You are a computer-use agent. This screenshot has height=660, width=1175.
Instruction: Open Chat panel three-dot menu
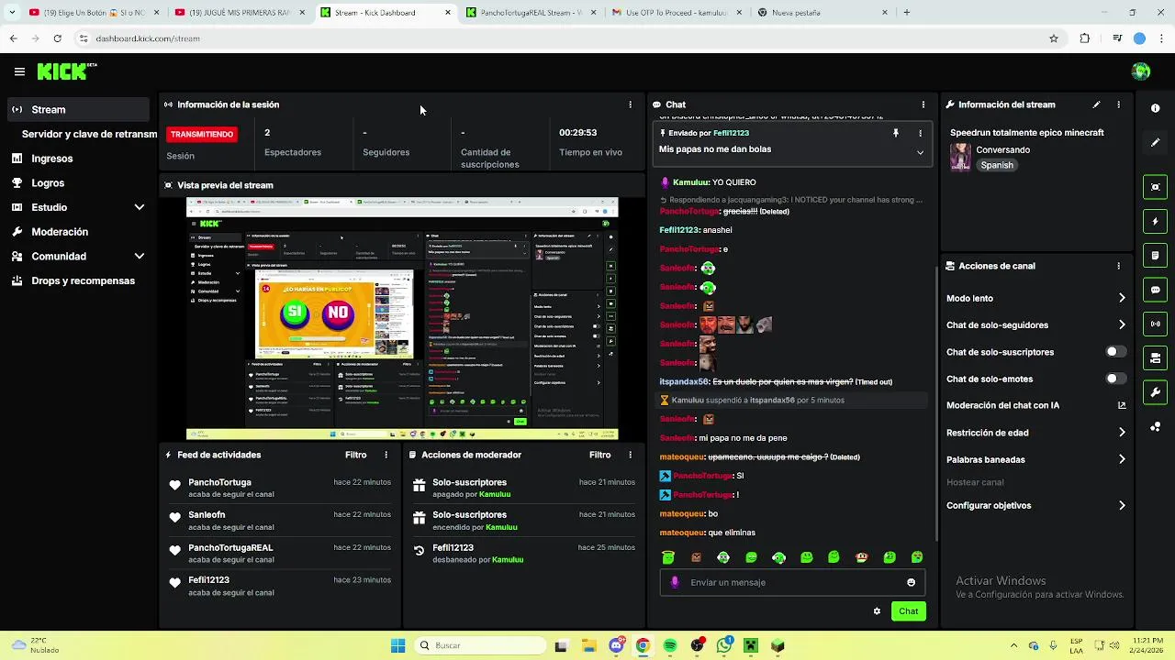[923, 104]
